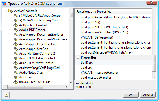Collapse the Properties section
The height and width of the screenshot is (101, 159).
point(78,57)
